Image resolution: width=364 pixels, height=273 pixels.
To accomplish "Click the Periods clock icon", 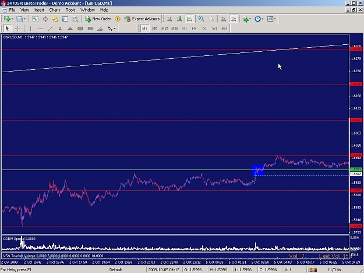I will (257, 19).
